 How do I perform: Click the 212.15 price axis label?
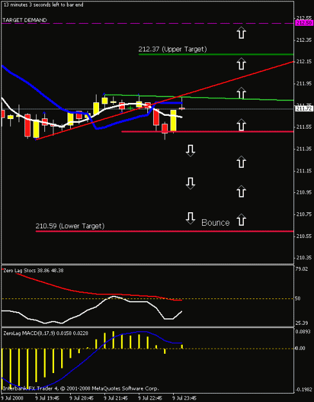304,62
